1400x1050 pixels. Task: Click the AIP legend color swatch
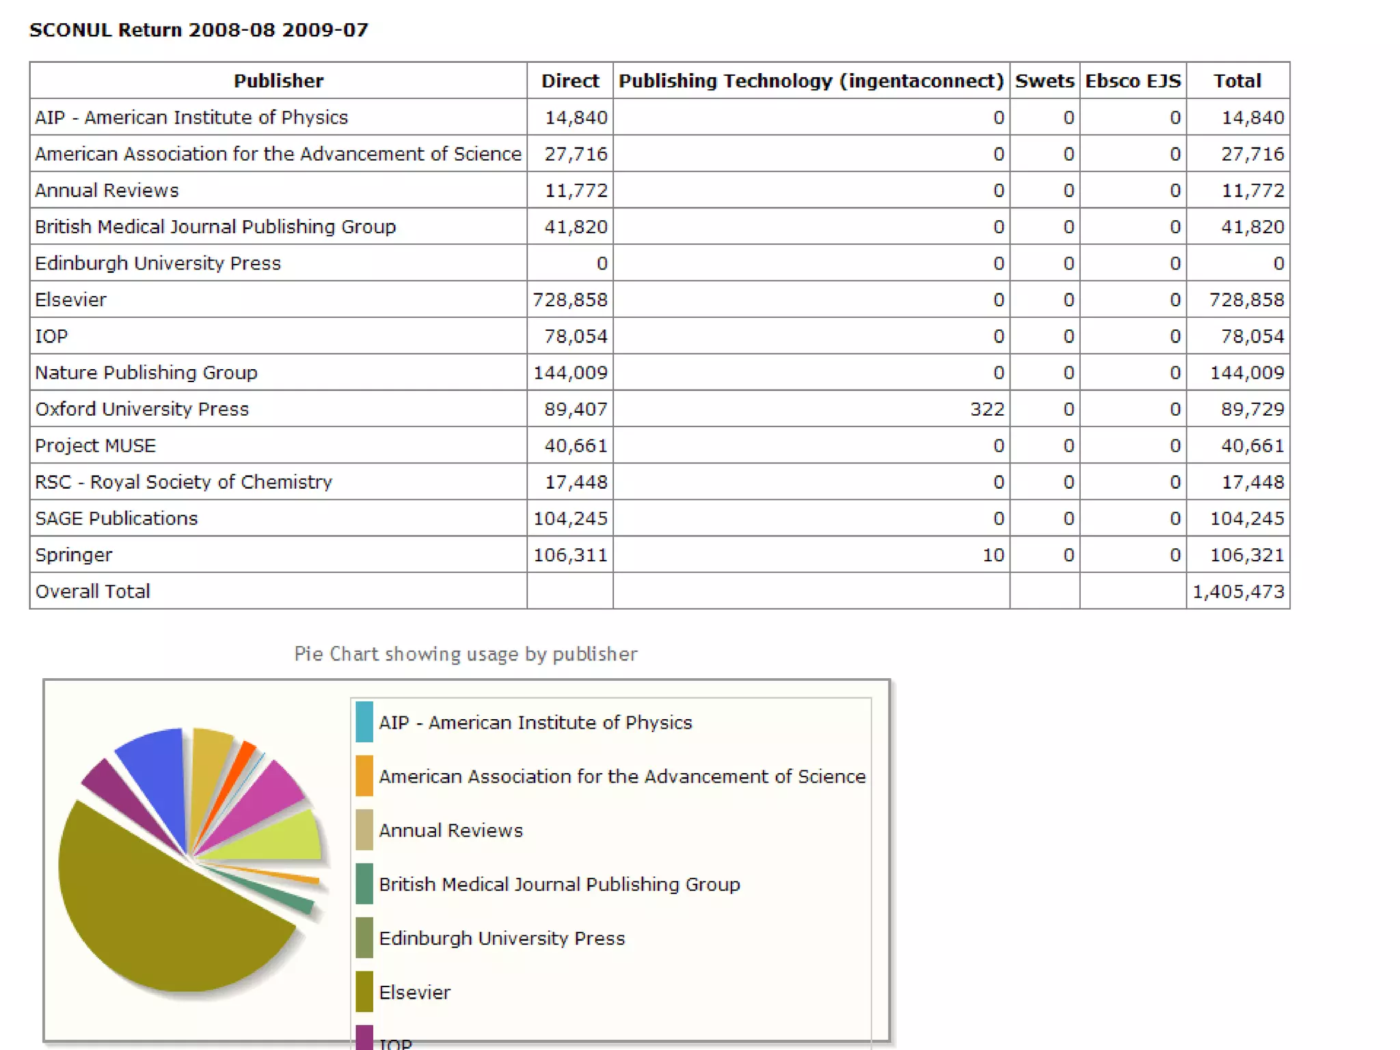[x=364, y=722]
